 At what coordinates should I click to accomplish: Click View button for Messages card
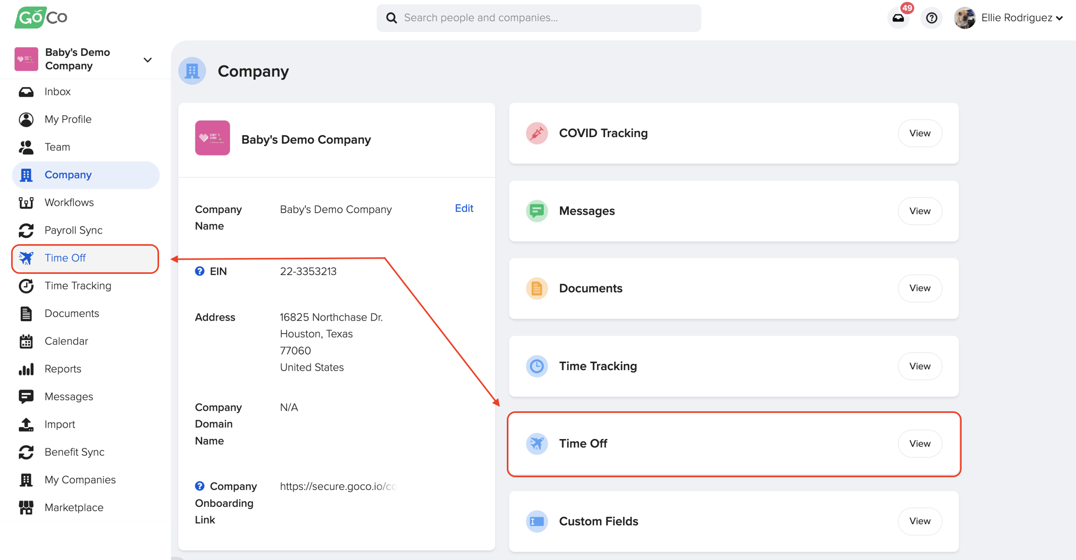tap(920, 211)
